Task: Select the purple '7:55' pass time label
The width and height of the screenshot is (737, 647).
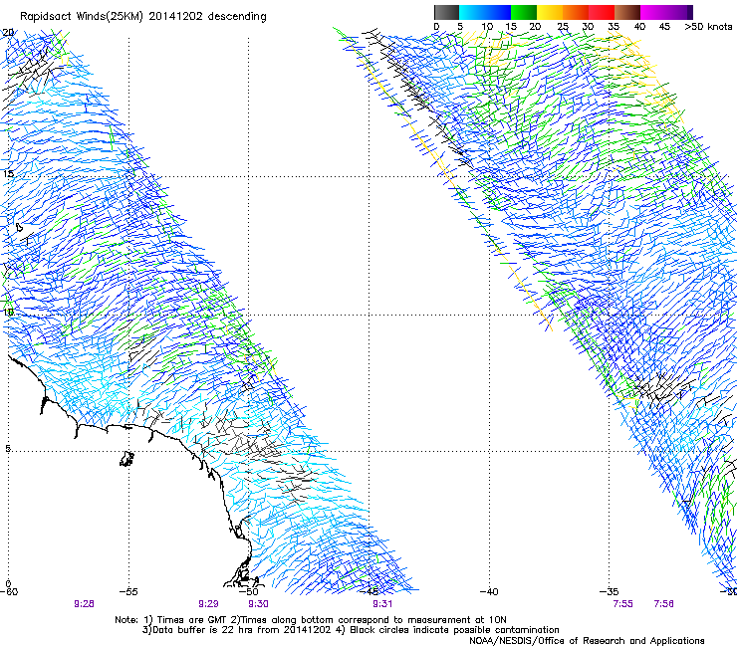Action: click(622, 604)
